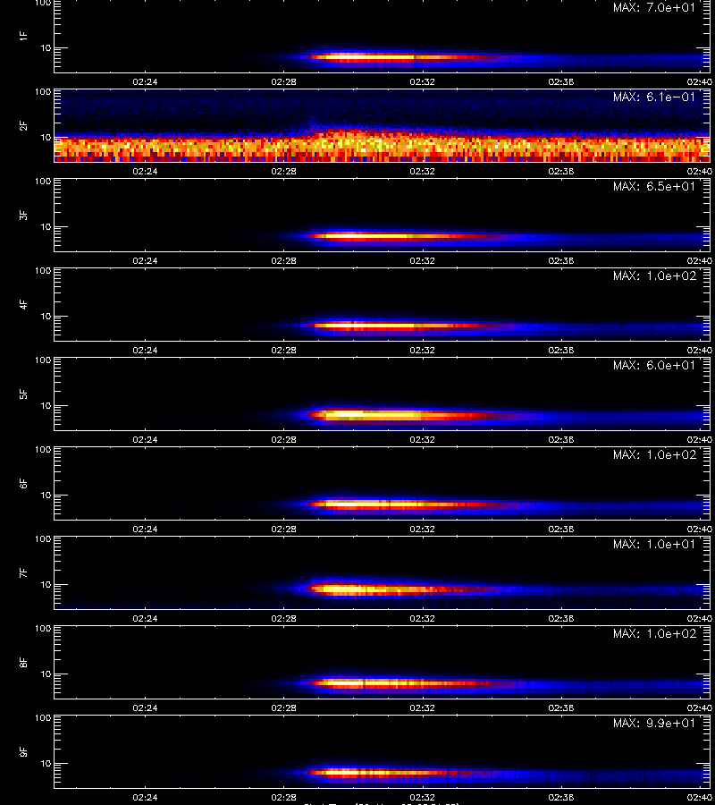
Task: Click the 02:24 tick label under 1F panel
Action: [145, 81]
